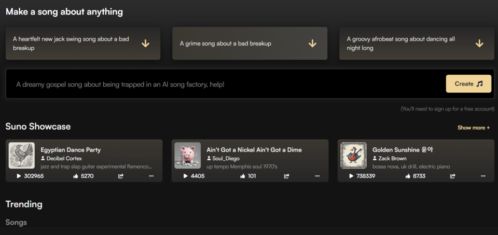
Task: Share Ain't Got a Nickel song
Action: [x=286, y=176]
